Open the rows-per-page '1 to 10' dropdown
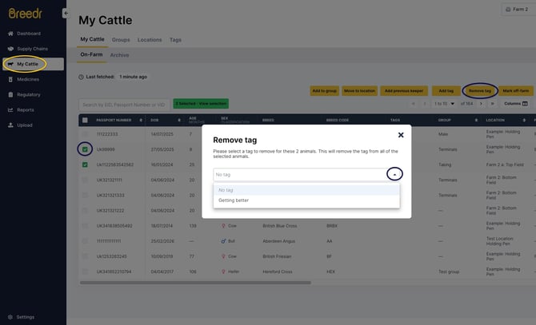536x325 pixels. 444,104
